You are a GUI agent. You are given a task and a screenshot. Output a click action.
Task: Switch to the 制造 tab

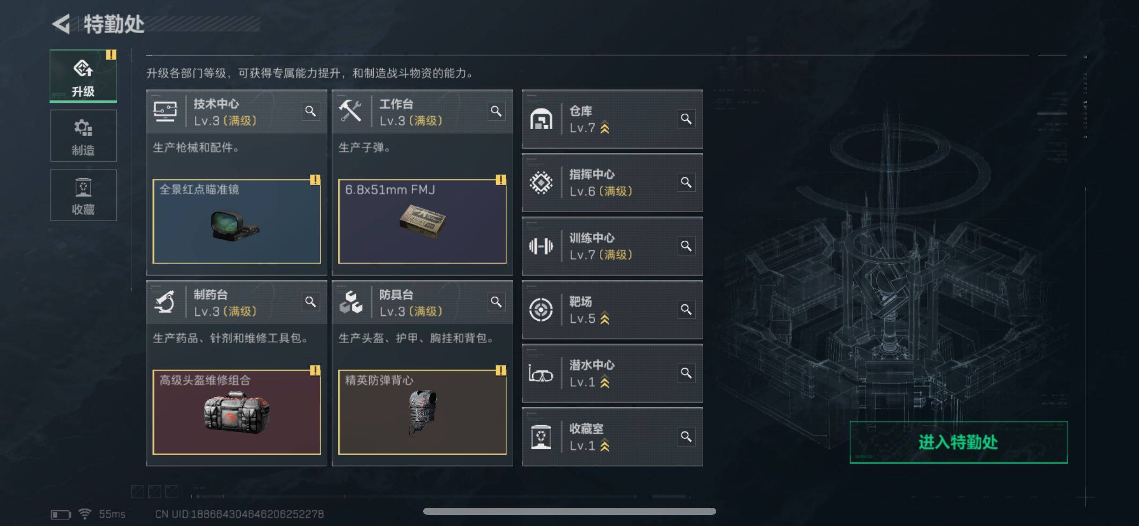point(83,136)
